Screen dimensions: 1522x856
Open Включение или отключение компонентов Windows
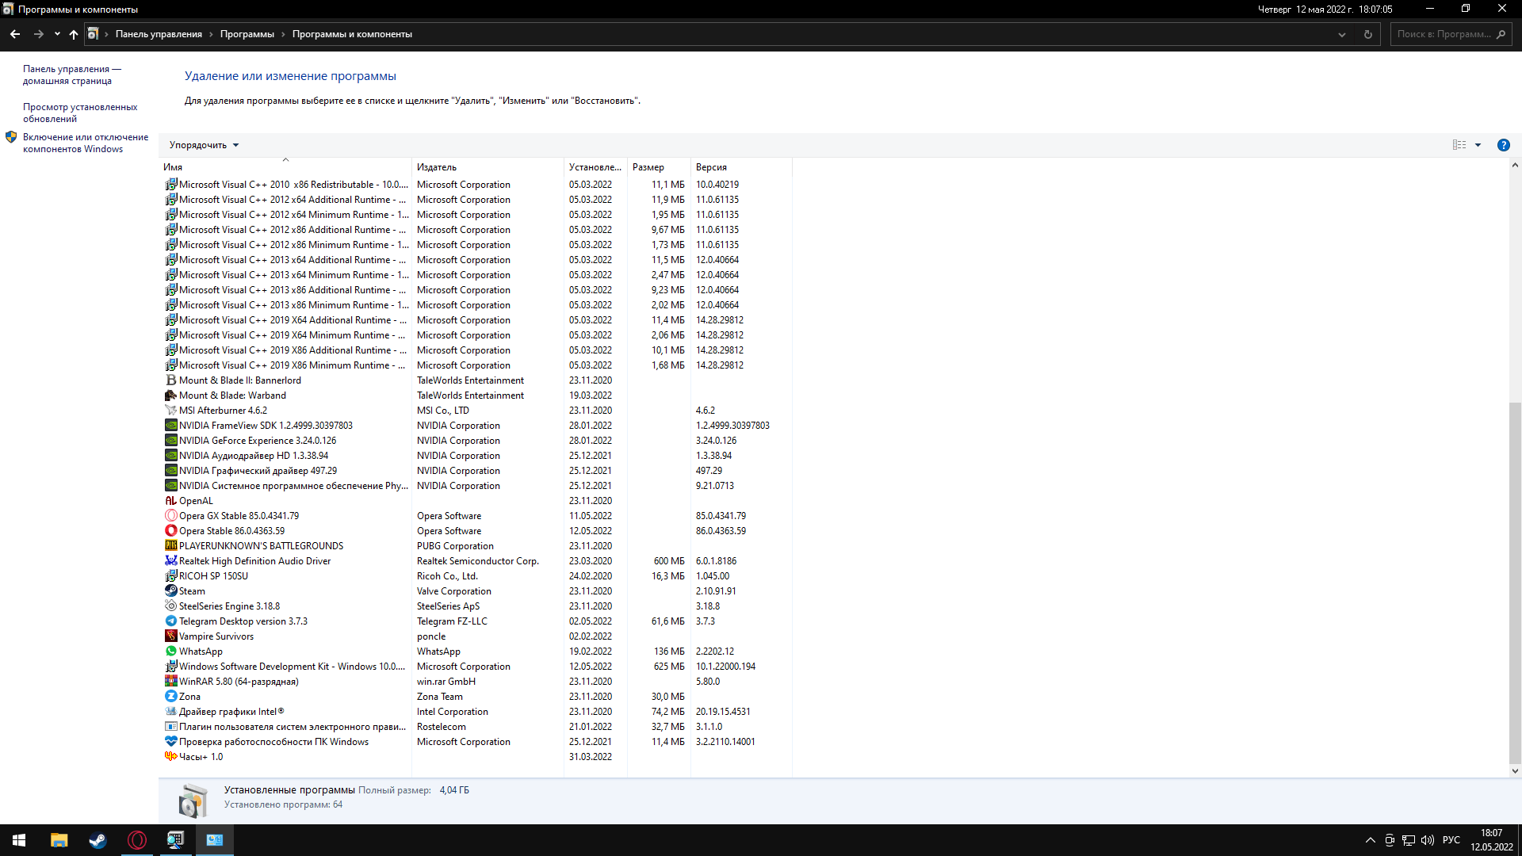(x=86, y=143)
